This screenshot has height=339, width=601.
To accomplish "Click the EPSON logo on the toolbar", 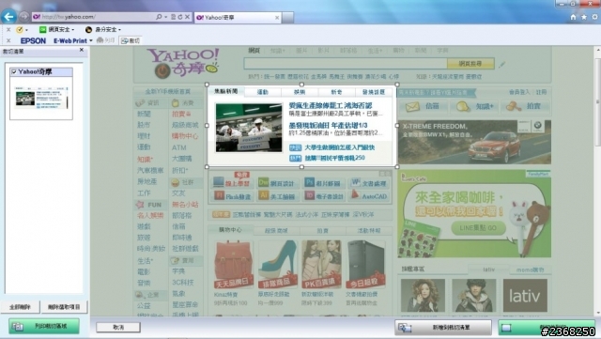I will click(x=33, y=40).
